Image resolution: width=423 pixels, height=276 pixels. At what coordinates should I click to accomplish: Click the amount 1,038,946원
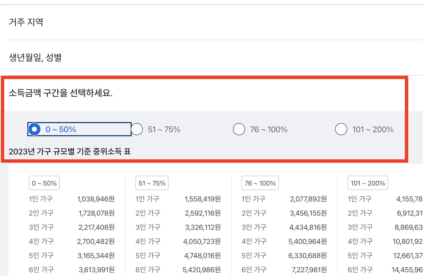pyautogui.click(x=96, y=199)
